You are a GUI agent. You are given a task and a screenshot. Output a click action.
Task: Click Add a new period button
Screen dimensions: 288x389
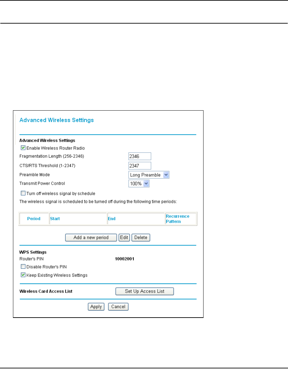click(91, 238)
